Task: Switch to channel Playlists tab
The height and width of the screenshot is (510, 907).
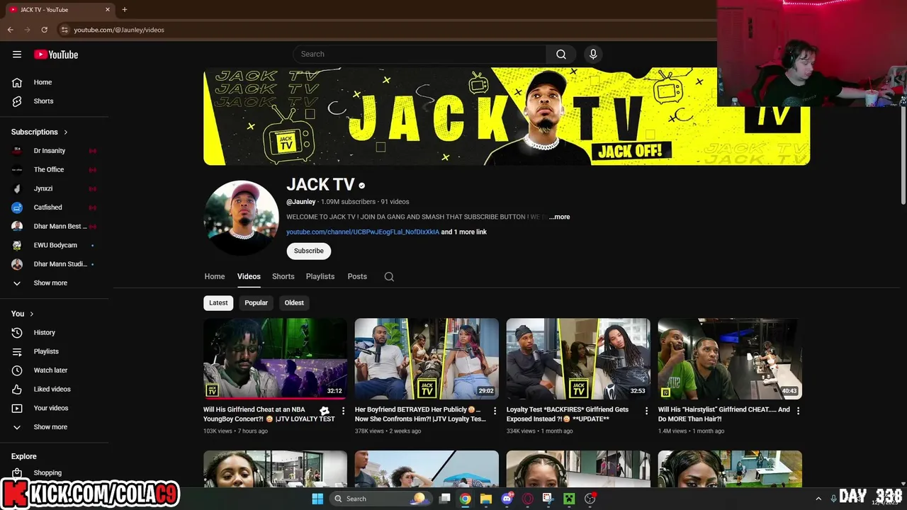Action: (x=320, y=277)
